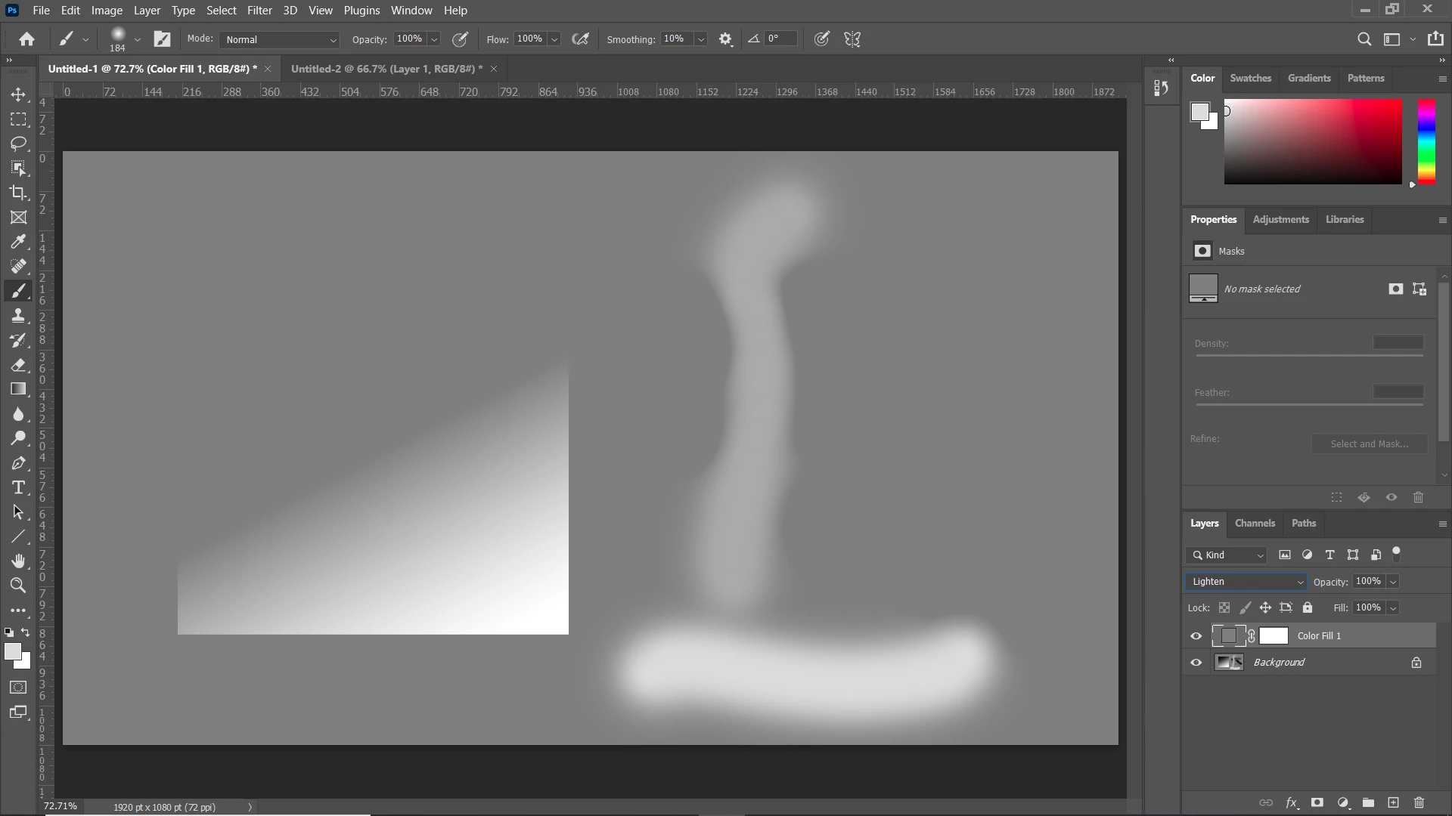This screenshot has height=816, width=1452.
Task: Select the Gradient tool
Action: pos(18,389)
